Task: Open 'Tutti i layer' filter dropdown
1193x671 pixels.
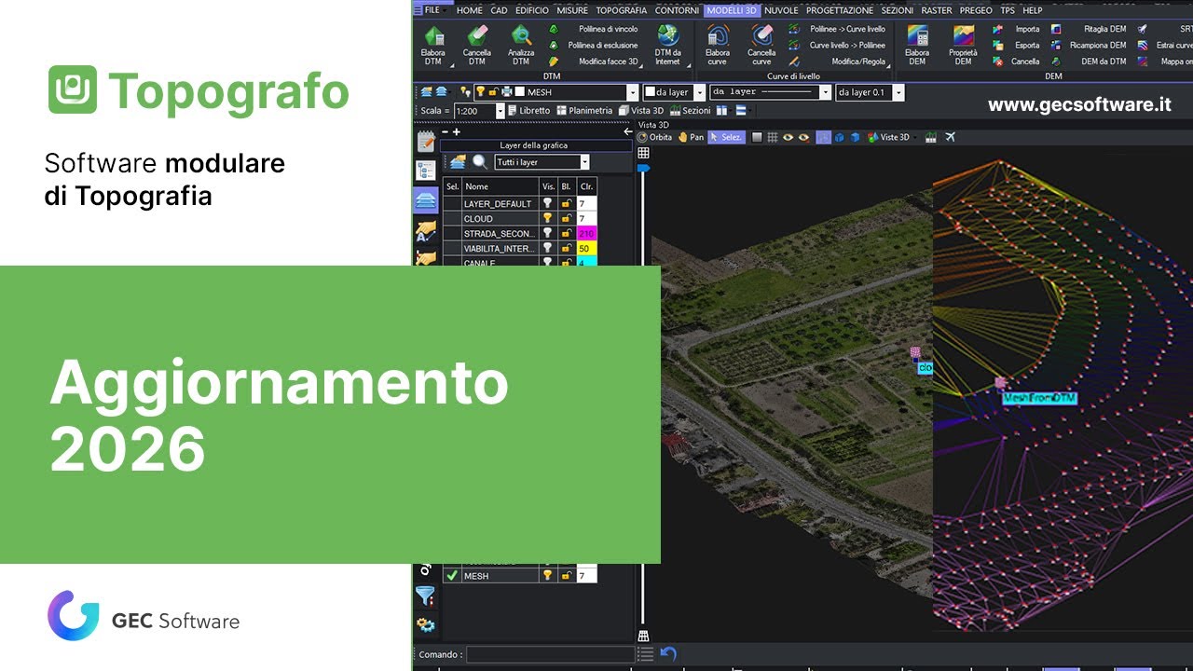Action: click(584, 162)
